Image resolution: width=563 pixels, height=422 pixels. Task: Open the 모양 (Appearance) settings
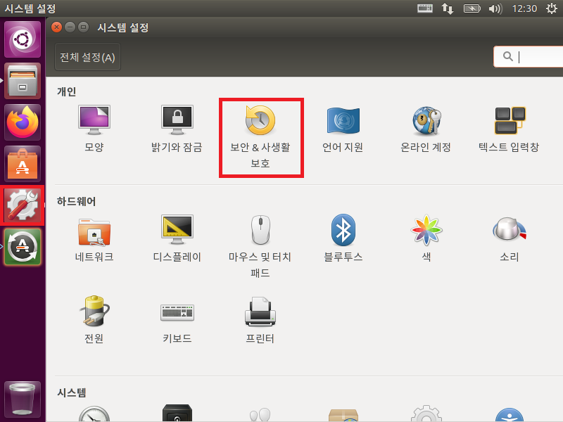click(x=94, y=129)
